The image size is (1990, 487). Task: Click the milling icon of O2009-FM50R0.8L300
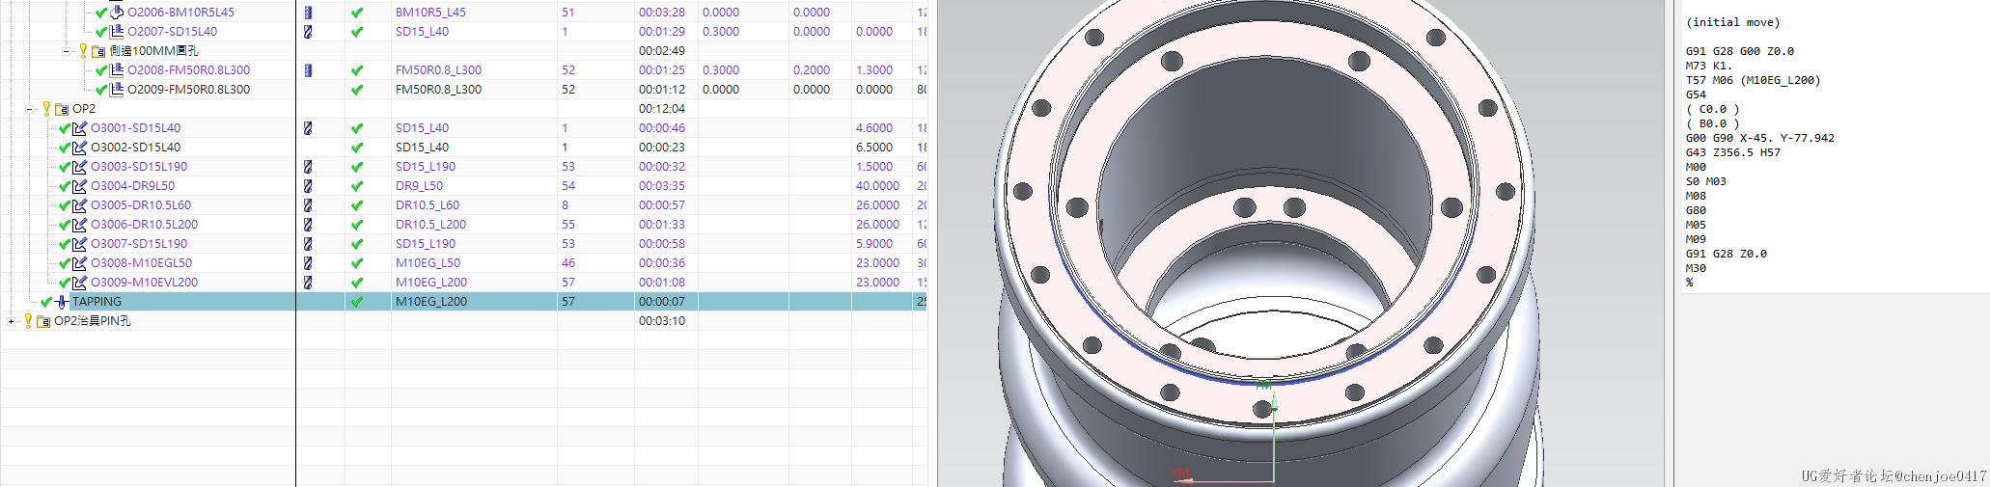click(x=117, y=90)
